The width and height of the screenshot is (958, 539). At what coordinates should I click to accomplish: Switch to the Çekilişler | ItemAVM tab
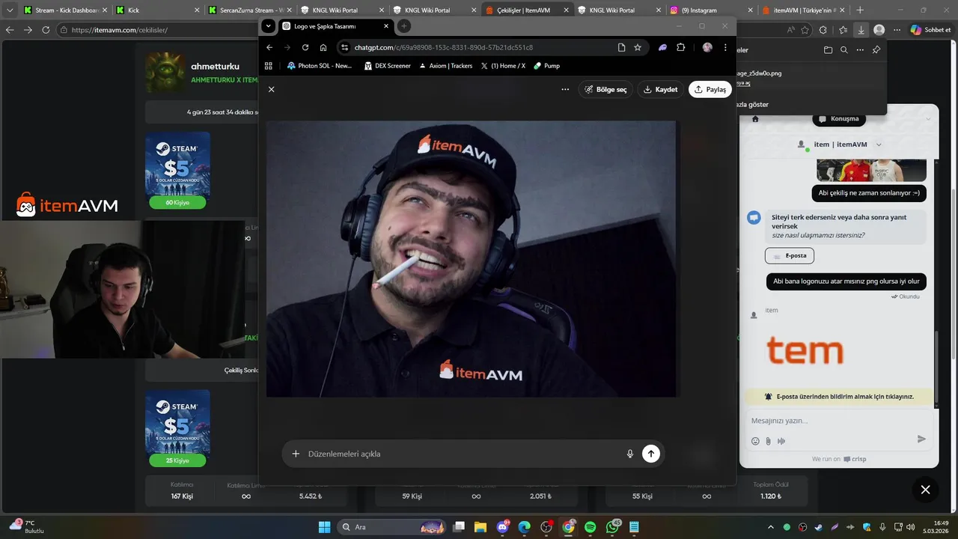[526, 10]
